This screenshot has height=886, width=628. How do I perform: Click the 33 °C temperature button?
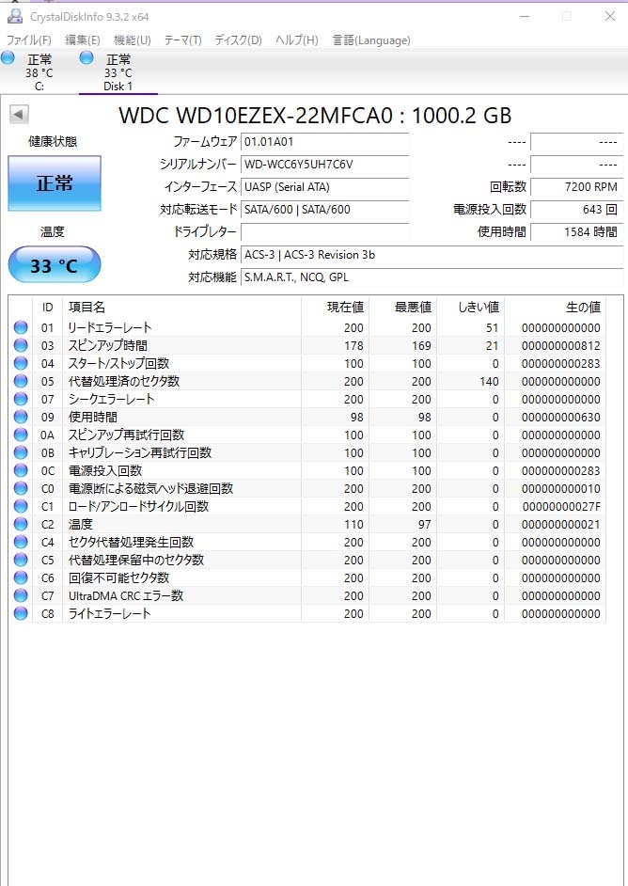55,265
